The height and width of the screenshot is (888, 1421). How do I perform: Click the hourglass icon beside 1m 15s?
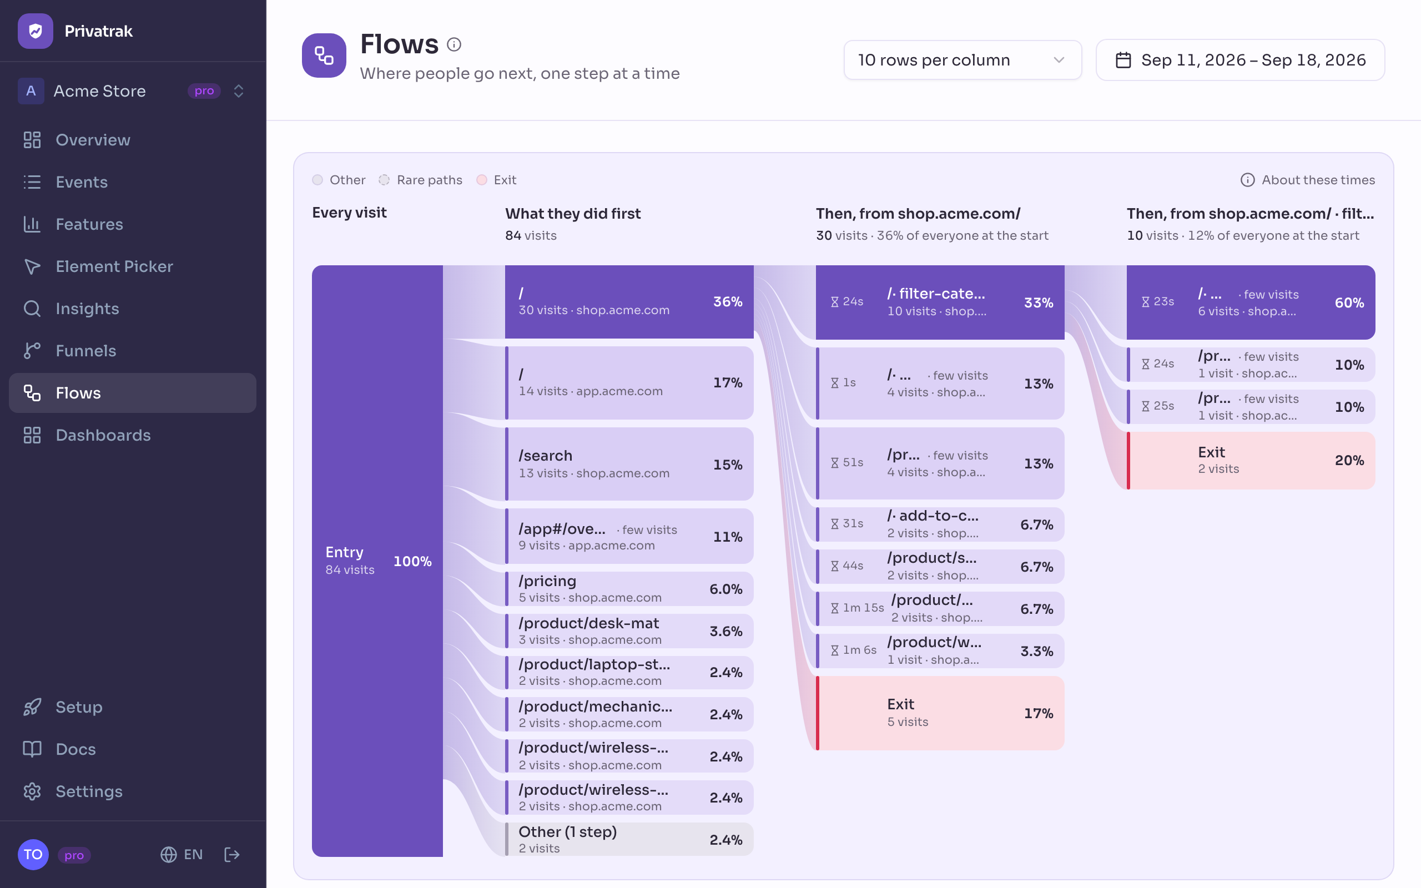pyautogui.click(x=834, y=608)
